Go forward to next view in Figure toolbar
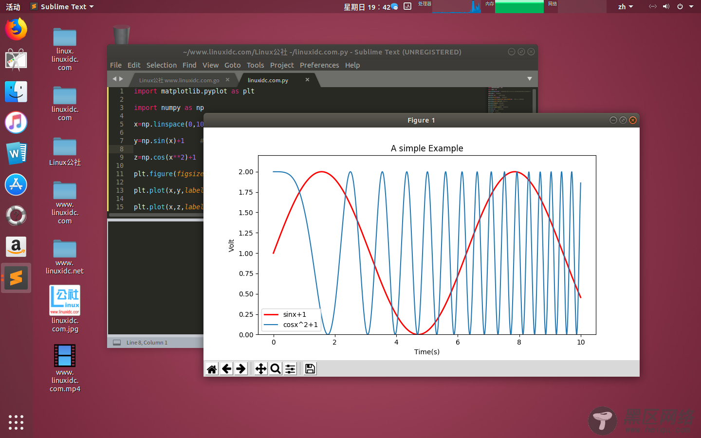Screen dimensions: 701x438 (241, 369)
